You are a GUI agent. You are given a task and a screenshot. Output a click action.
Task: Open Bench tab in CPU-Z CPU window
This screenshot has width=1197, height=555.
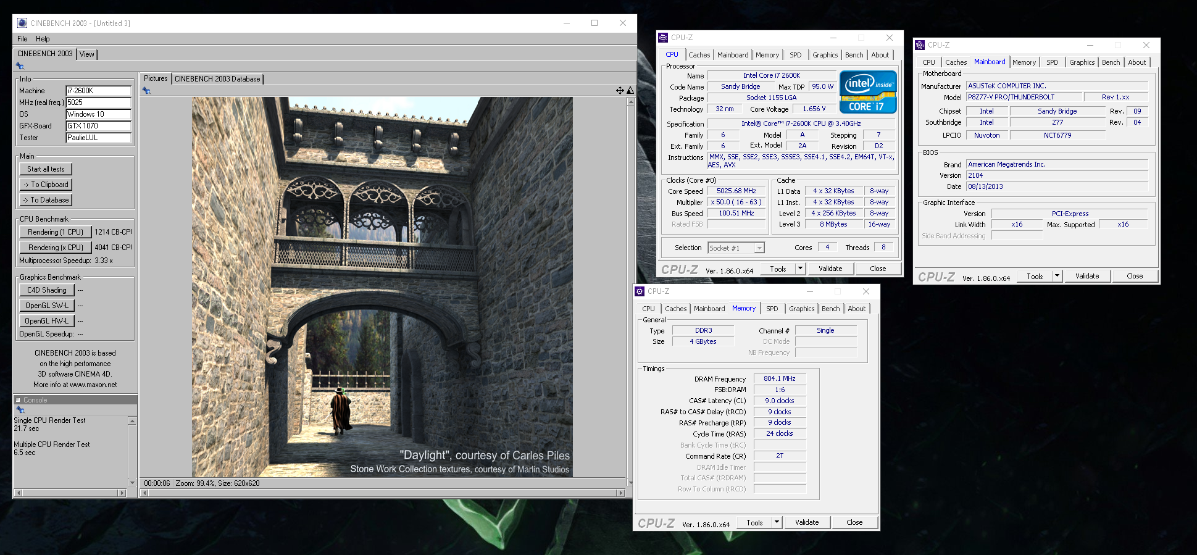click(854, 55)
